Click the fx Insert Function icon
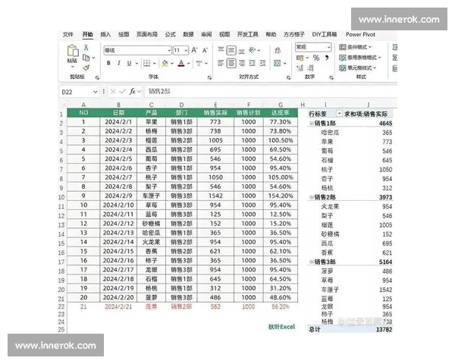The height and width of the screenshot is (364, 455). tap(132, 92)
